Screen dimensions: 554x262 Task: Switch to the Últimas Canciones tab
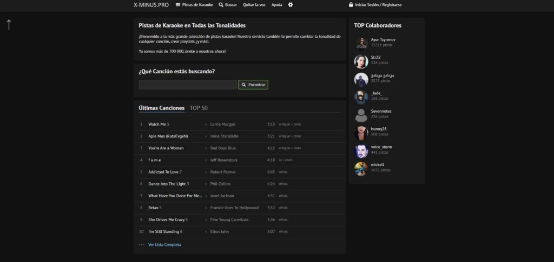161,108
